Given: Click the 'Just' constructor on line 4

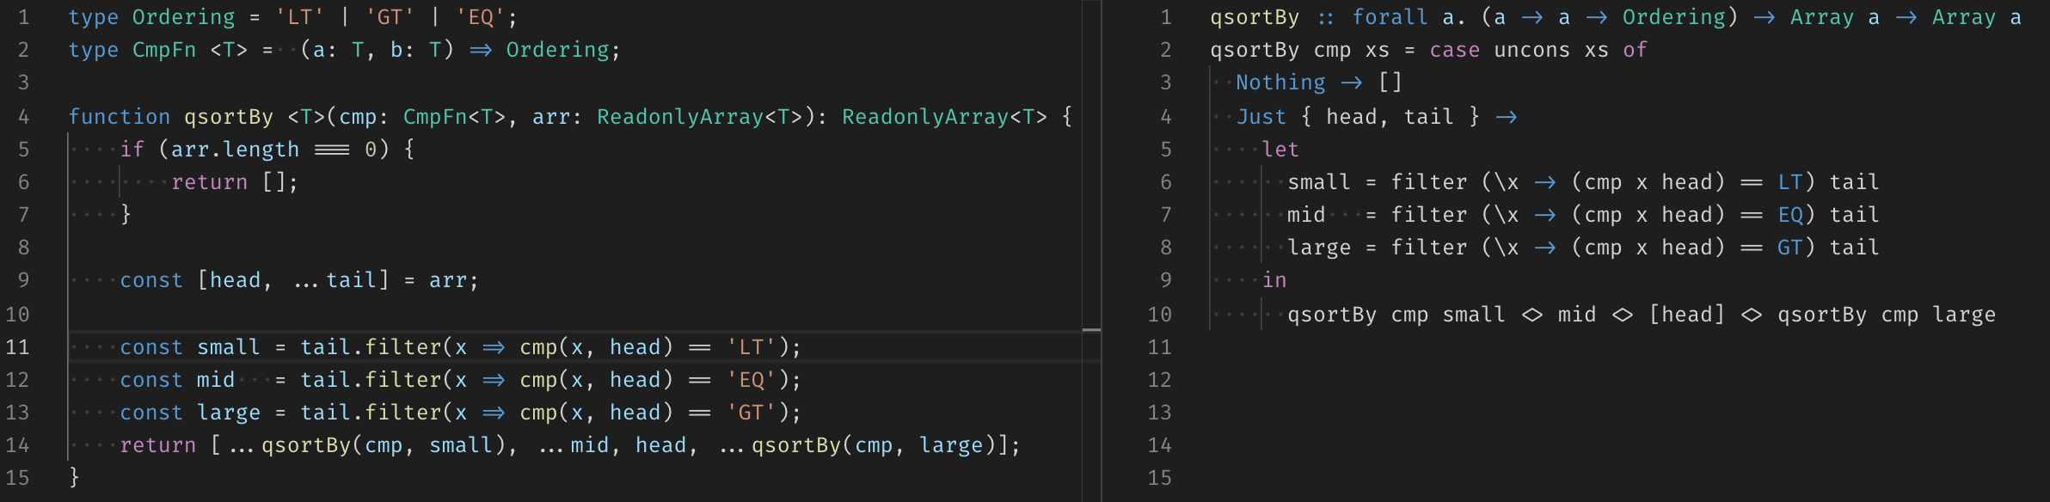Looking at the screenshot, I should 1261,117.
